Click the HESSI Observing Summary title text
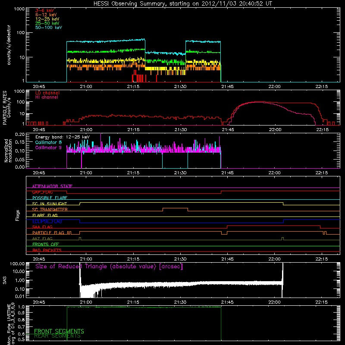This screenshot has width=345, height=345. pyautogui.click(x=183, y=4)
